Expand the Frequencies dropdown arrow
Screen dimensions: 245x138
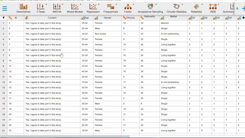[x=116, y=4]
